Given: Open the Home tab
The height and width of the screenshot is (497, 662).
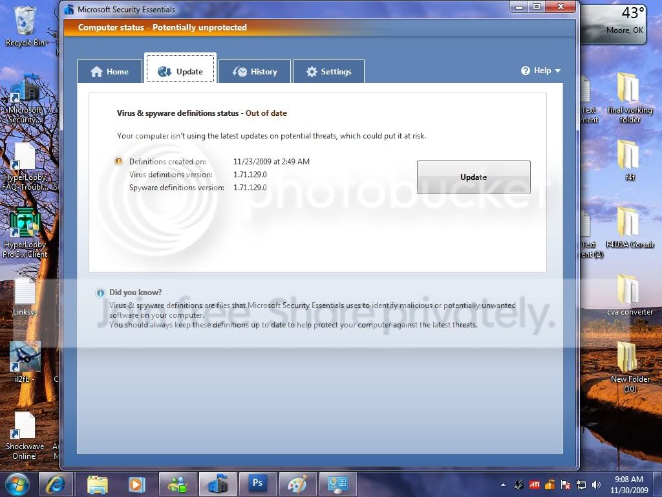Looking at the screenshot, I should click(109, 71).
